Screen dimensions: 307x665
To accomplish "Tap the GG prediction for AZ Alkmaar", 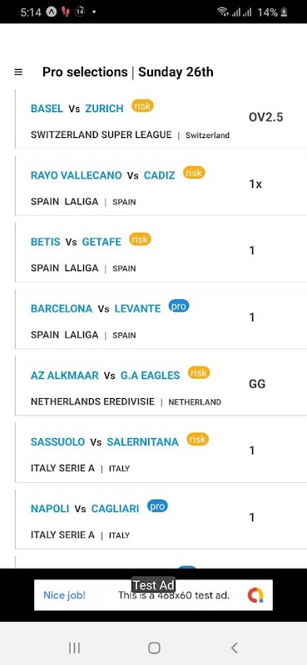I will pos(257,384).
